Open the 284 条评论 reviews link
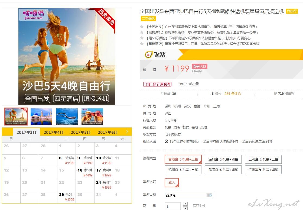 point(233,94)
